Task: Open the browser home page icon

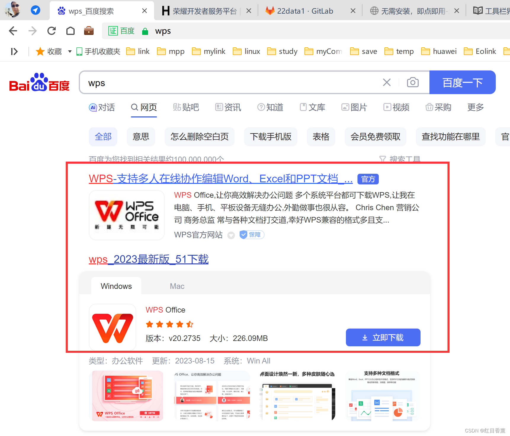Action: coord(70,31)
